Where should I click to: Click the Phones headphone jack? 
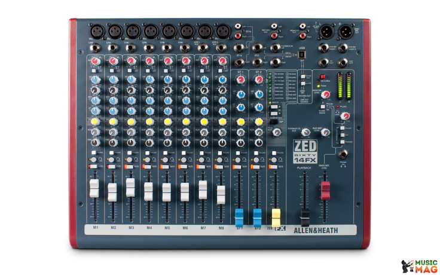tap(343, 154)
